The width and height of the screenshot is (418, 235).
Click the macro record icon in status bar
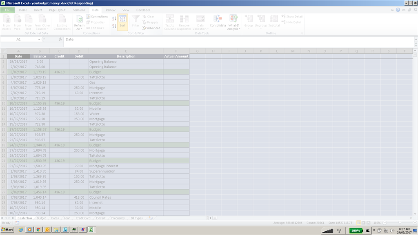pyautogui.click(x=17, y=223)
